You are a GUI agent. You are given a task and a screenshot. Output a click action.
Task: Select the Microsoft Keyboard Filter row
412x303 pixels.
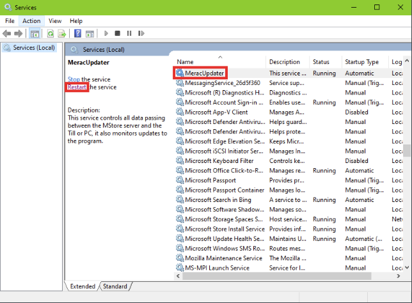click(289, 160)
